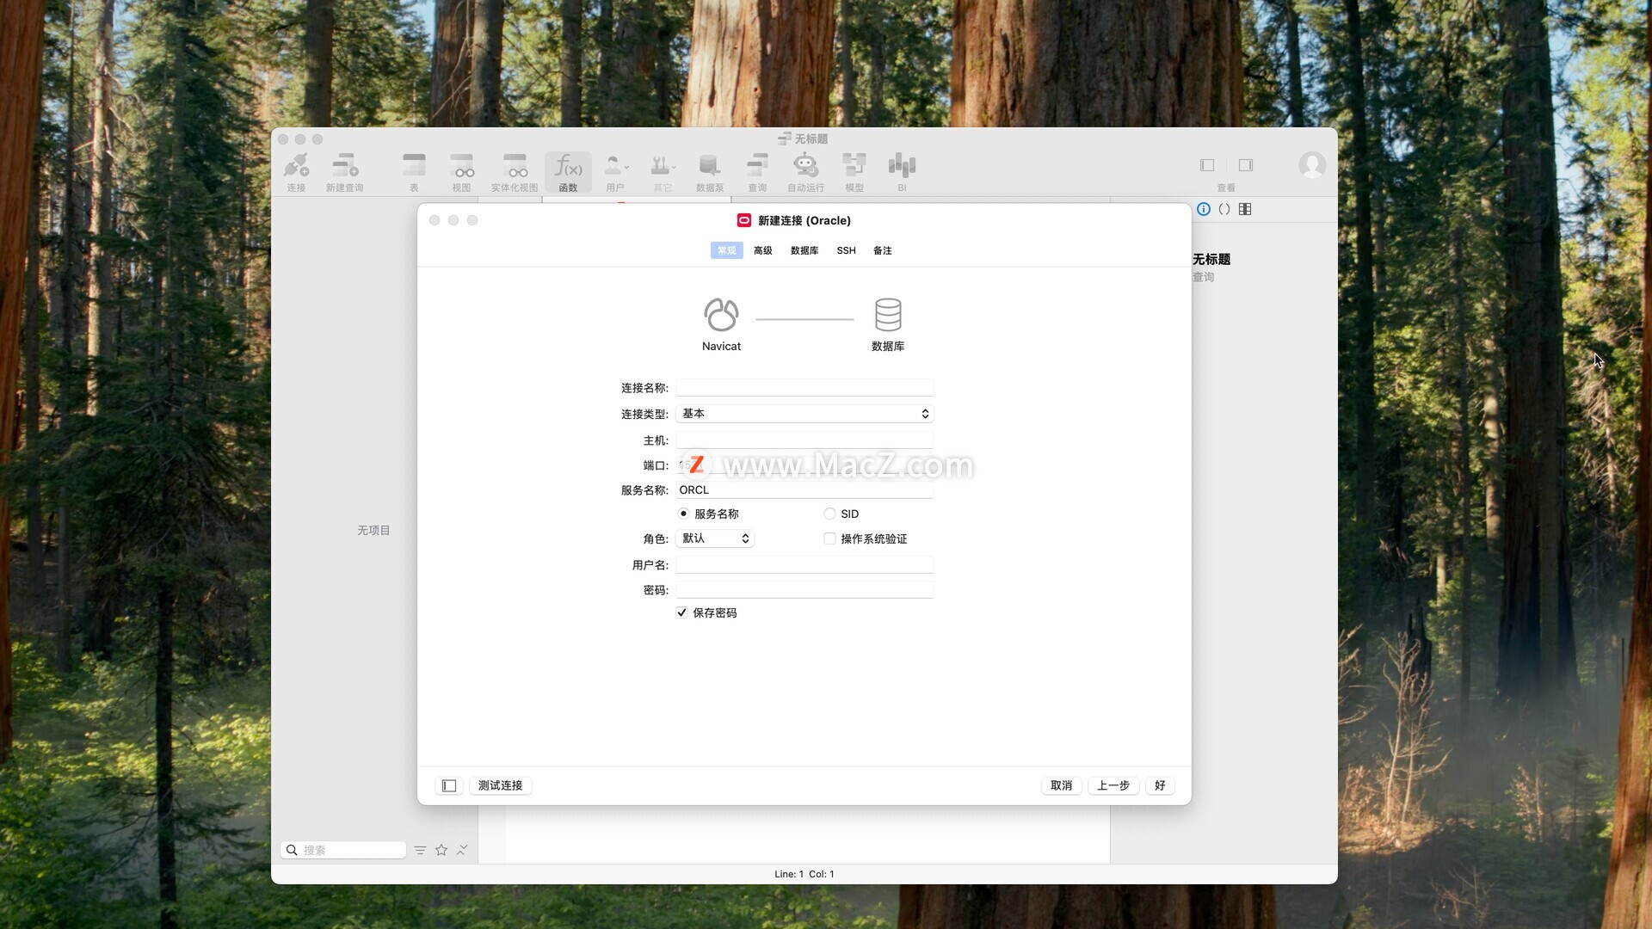Click the sidebar search (搜索) field
1652x929 pixels.
pos(343,850)
